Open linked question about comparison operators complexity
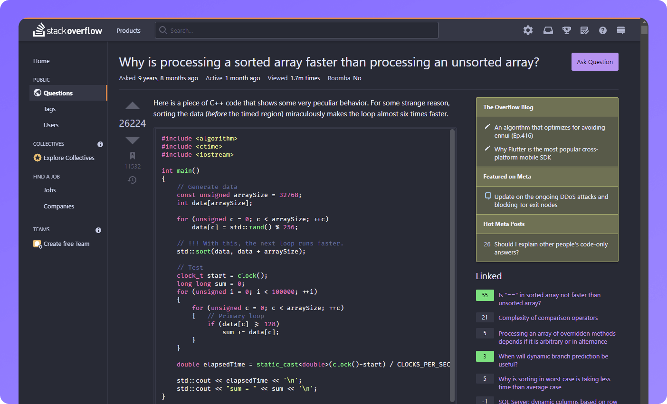Screen dimensions: 667x404 [548, 318]
